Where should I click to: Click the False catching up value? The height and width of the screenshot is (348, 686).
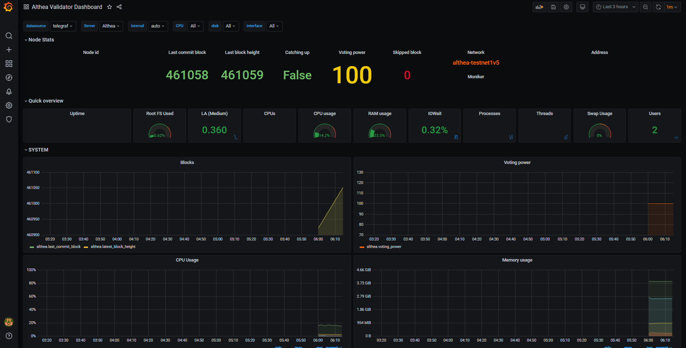point(297,75)
